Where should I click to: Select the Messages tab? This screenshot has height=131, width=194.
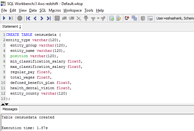click(10, 109)
